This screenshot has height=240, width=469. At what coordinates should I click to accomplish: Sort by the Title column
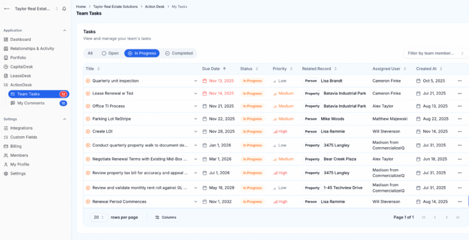tap(92, 69)
